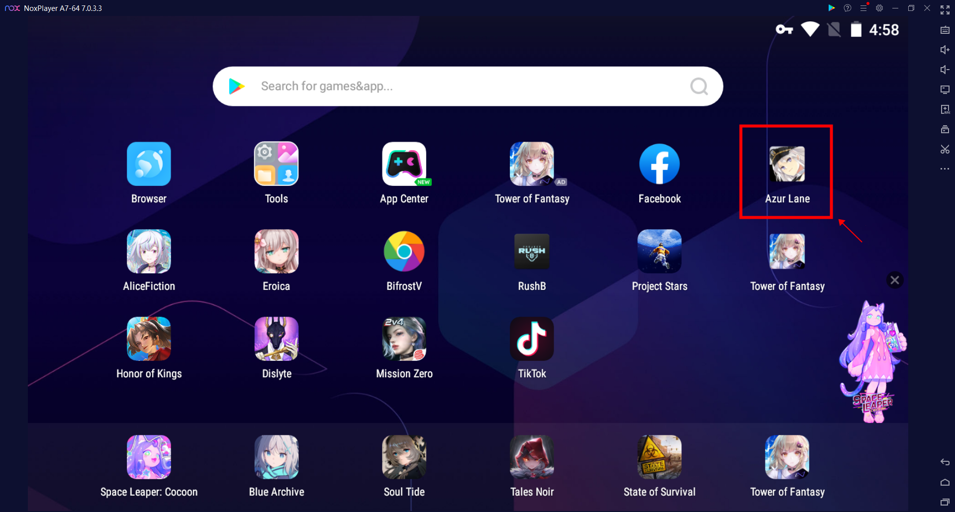This screenshot has width=955, height=512.
Task: Open the Nox hamburger menu
Action: click(x=863, y=8)
